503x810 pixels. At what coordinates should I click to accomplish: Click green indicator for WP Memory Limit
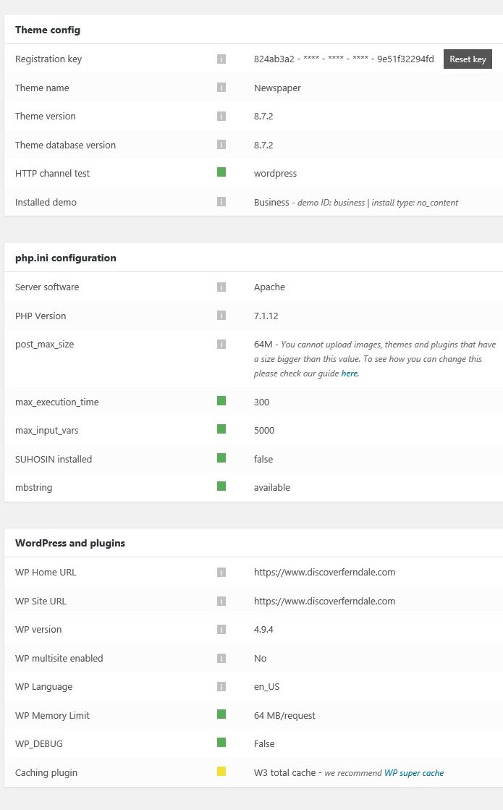[x=221, y=714]
